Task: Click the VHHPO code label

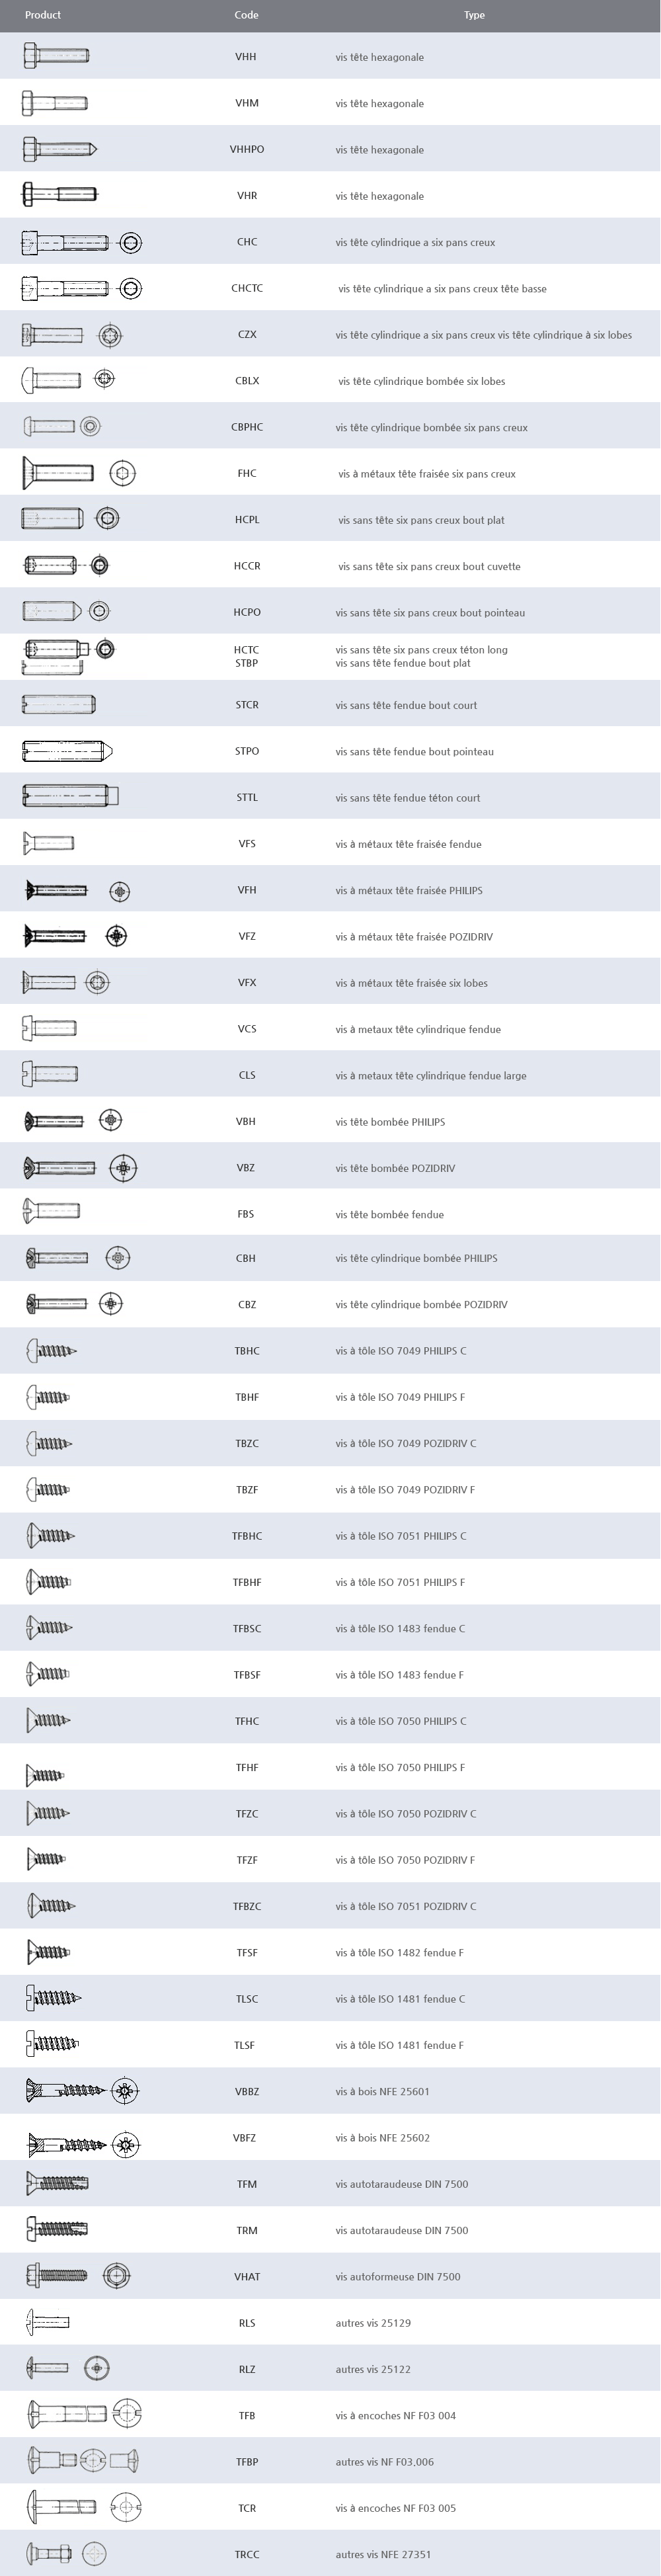Action: (247, 150)
